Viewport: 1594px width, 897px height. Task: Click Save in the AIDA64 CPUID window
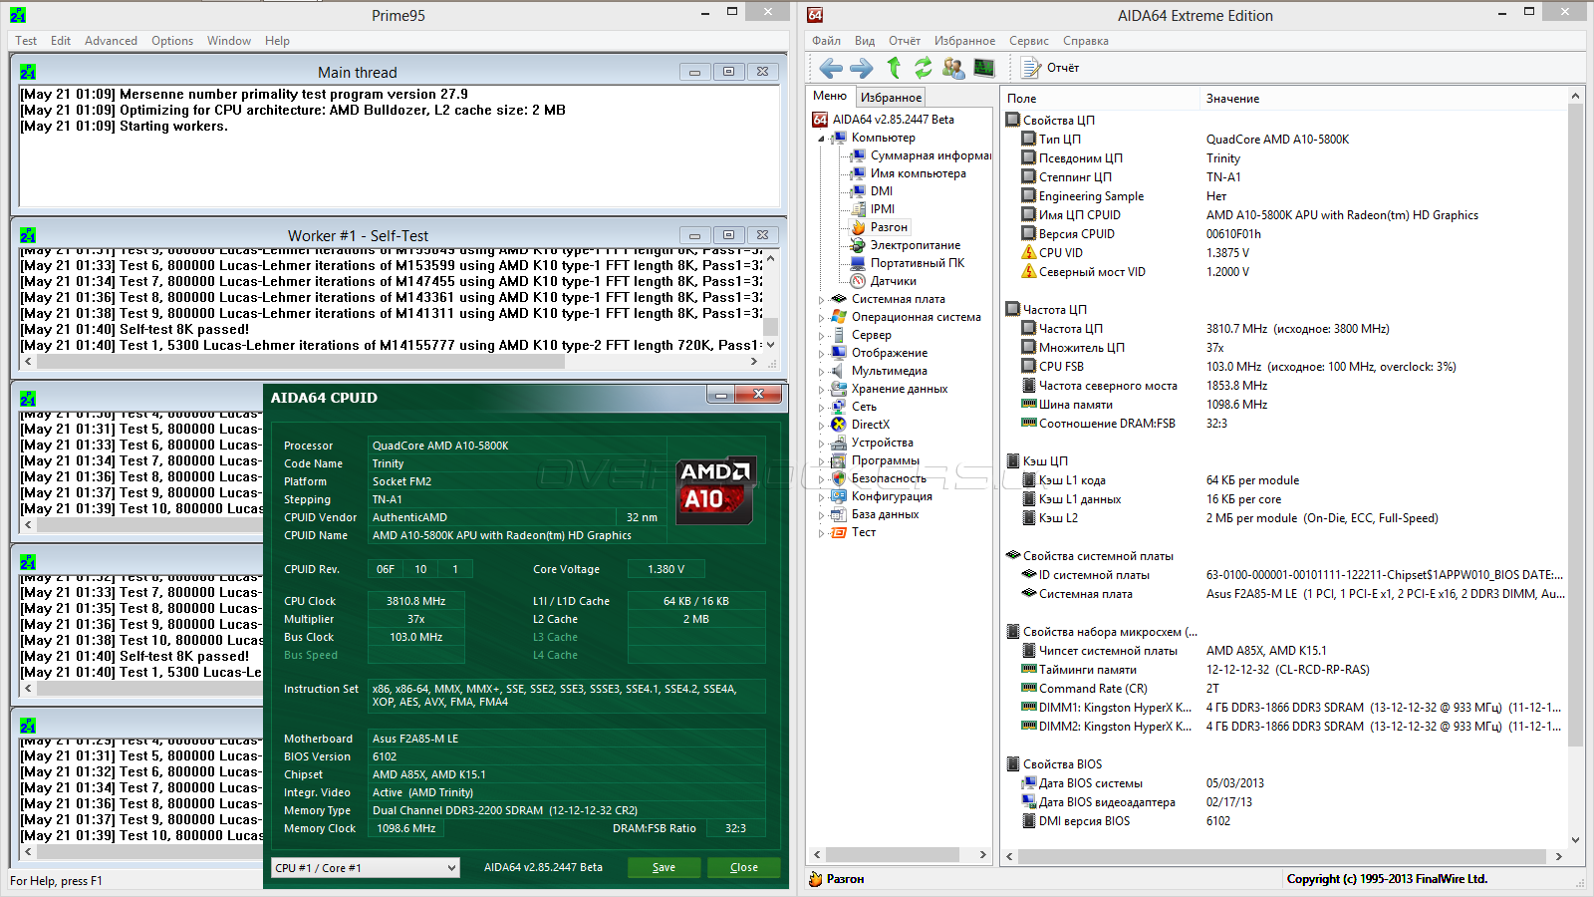[x=664, y=868]
